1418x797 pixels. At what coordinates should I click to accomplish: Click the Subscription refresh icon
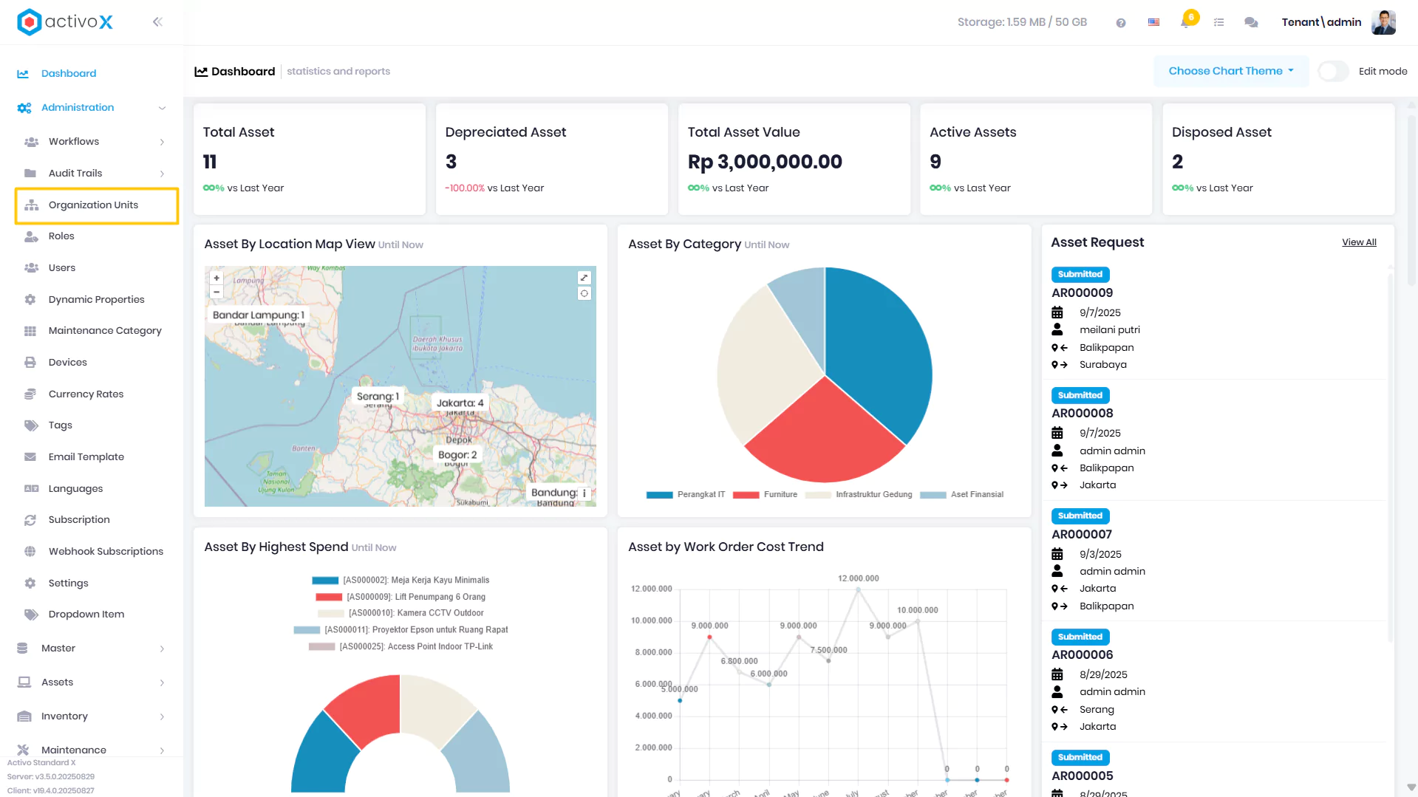pos(30,520)
